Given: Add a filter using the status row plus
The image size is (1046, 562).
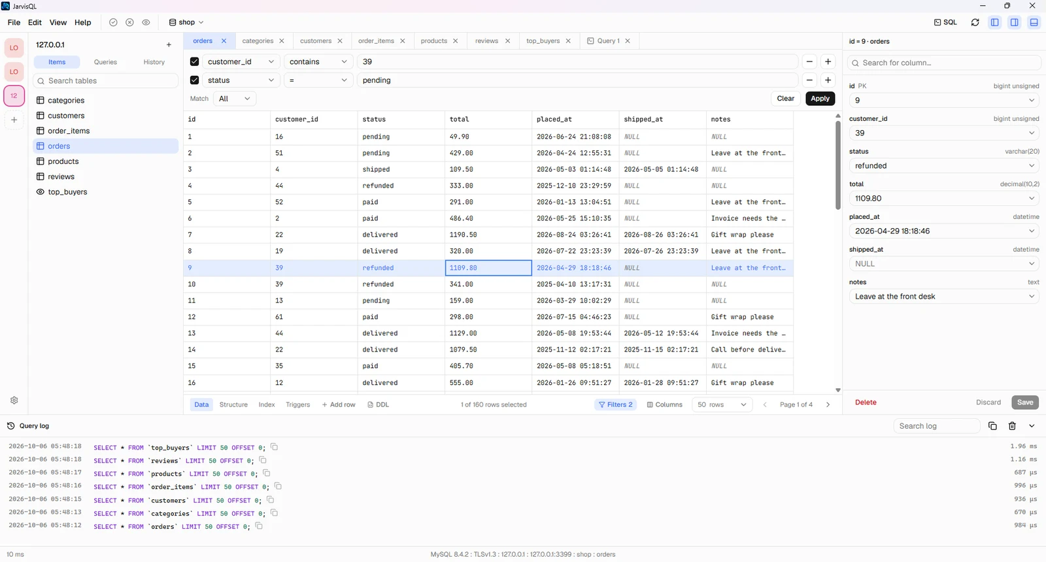Looking at the screenshot, I should tap(828, 80).
